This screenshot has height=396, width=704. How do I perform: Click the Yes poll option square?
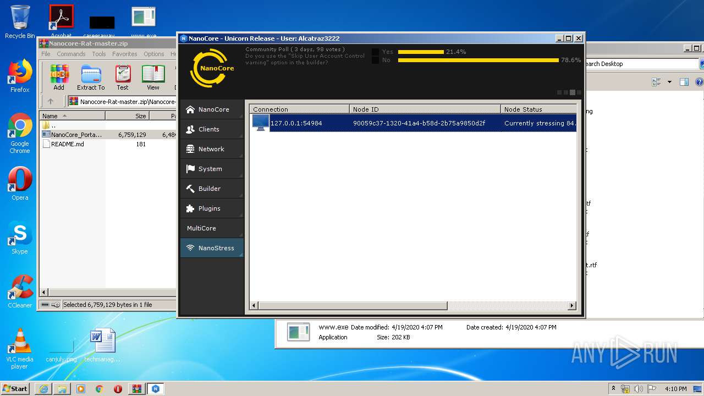coord(375,52)
